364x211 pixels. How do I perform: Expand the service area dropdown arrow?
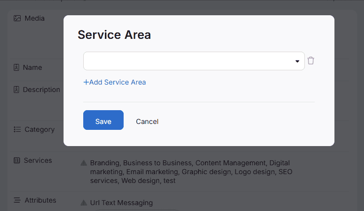[x=298, y=61]
